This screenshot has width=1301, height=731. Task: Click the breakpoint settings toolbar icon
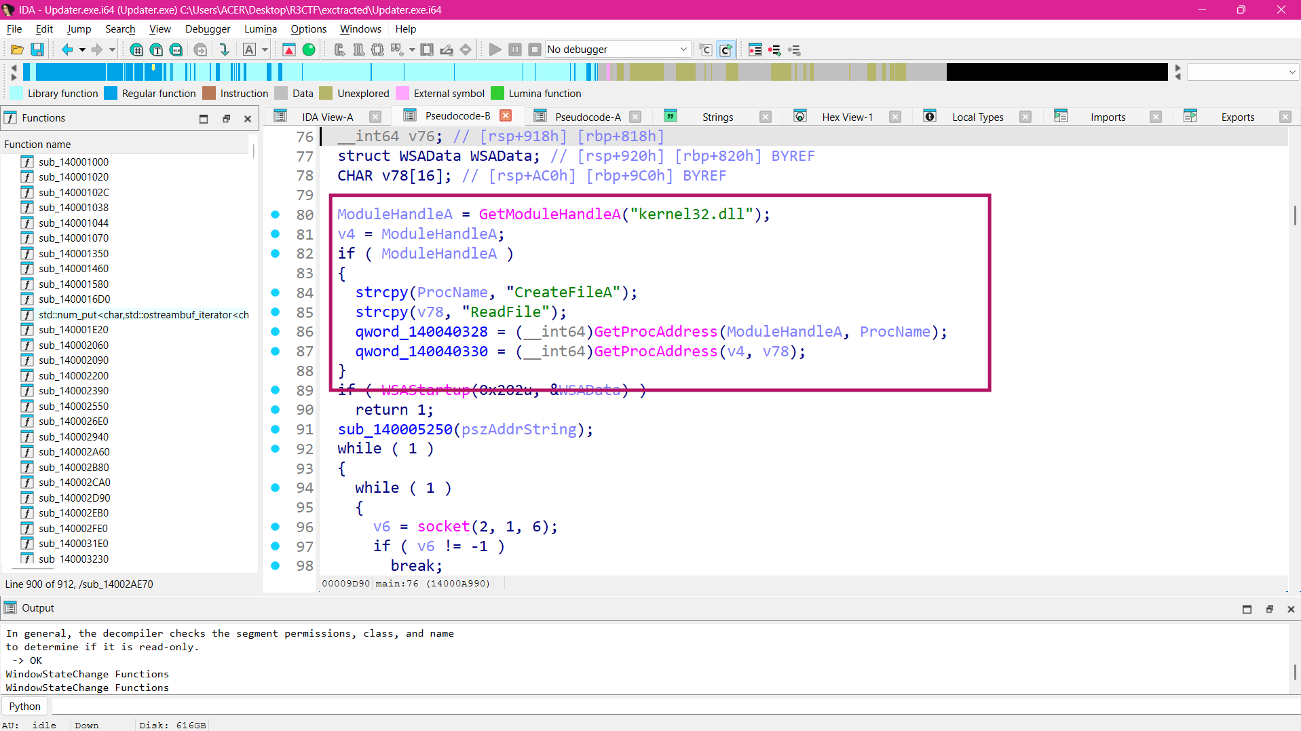(x=794, y=50)
